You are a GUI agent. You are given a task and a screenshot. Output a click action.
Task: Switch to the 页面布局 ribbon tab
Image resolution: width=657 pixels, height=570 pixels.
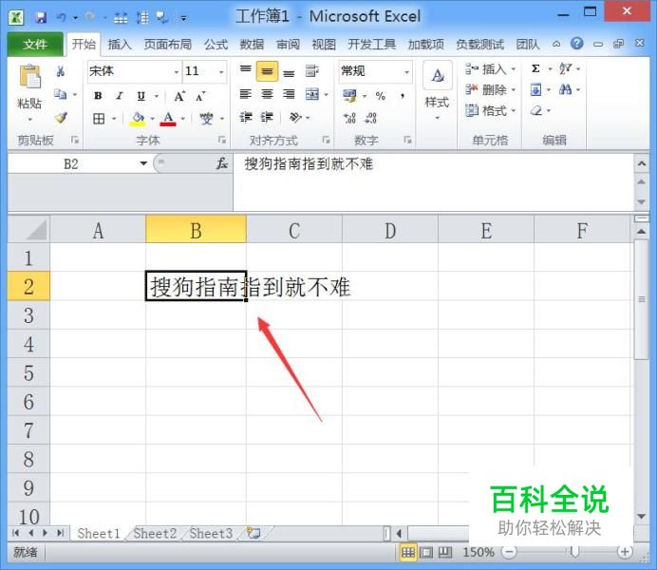click(168, 44)
